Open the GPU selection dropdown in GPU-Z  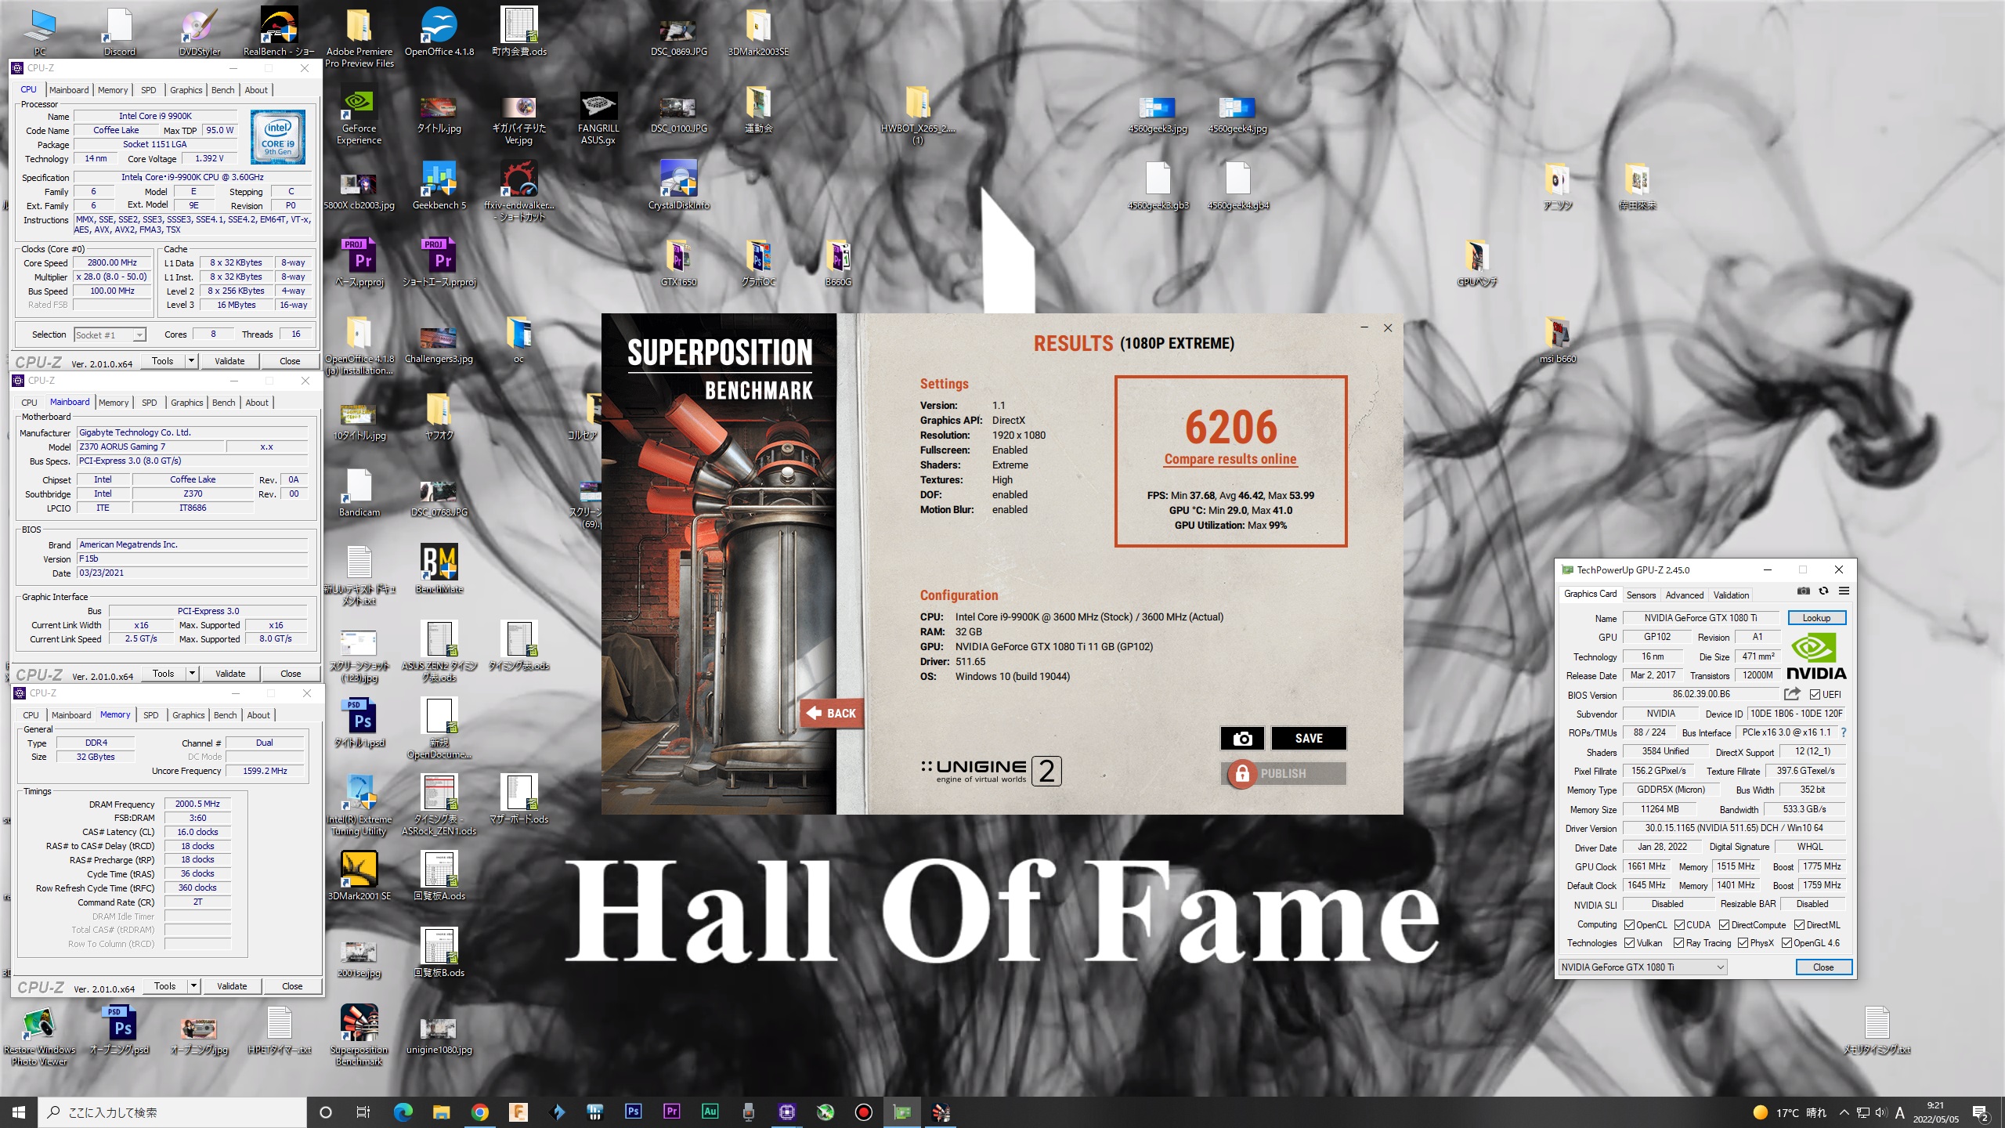click(1642, 967)
